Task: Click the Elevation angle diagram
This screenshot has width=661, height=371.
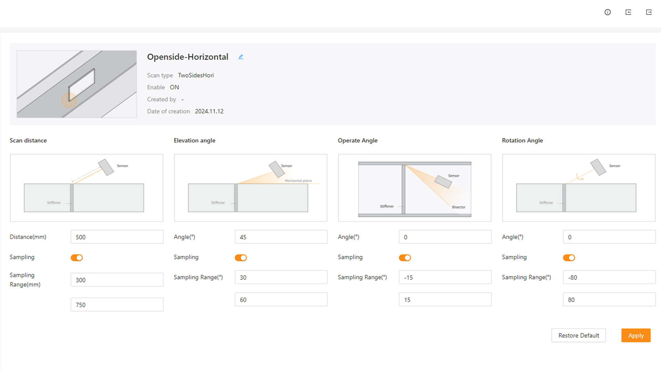Action: point(251,188)
